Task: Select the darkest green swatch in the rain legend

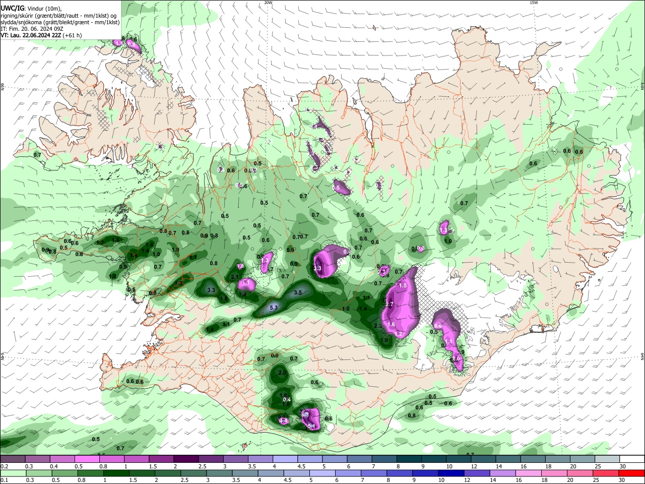Action: [x=117, y=473]
